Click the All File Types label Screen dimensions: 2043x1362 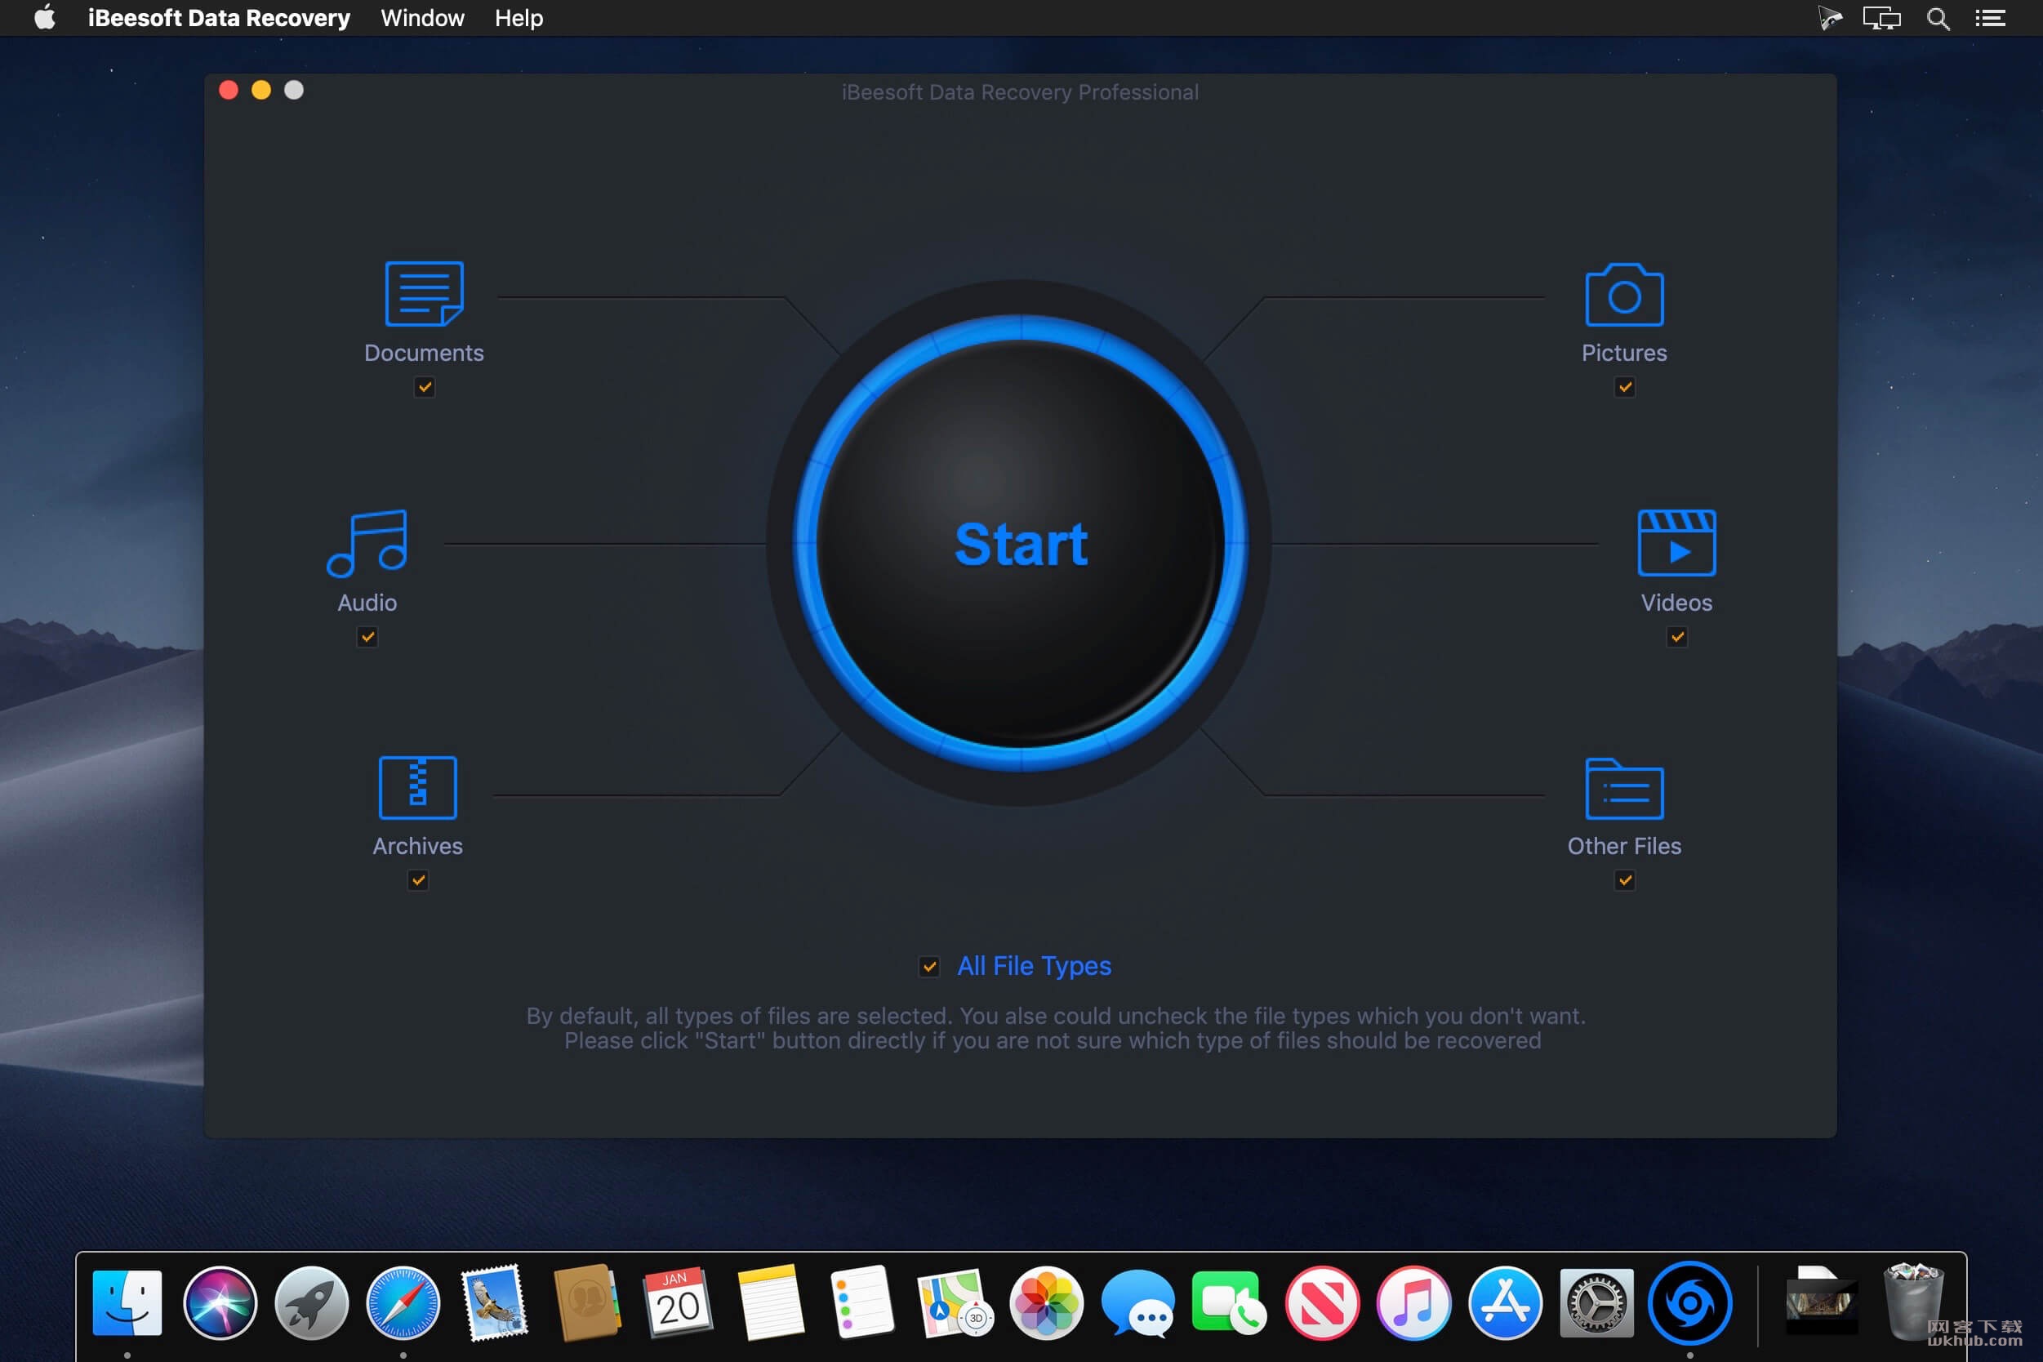click(1034, 966)
